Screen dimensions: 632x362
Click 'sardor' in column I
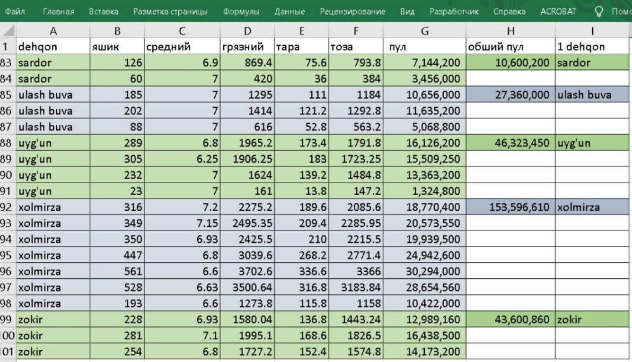coord(592,63)
